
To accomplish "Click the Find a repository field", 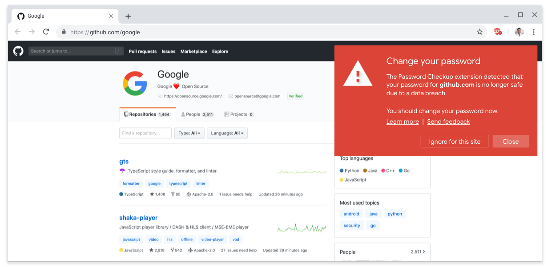I will point(145,133).
